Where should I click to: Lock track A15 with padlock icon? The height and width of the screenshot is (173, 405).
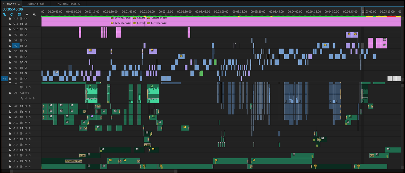10,150
